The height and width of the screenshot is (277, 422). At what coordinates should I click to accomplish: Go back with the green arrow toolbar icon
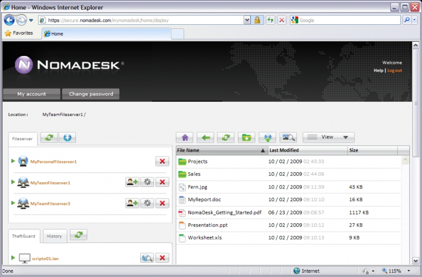pyautogui.click(x=205, y=137)
